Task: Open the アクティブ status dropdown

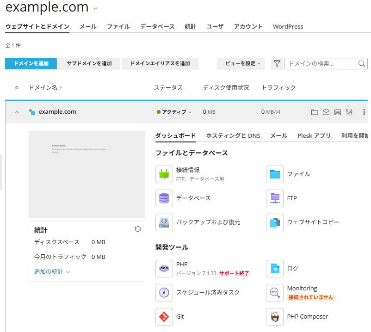Action: point(174,112)
